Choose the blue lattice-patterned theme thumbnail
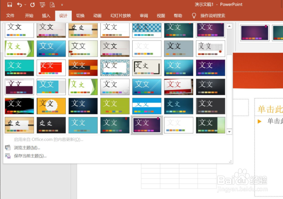Viewport: 283px width, 199px height. (147, 30)
